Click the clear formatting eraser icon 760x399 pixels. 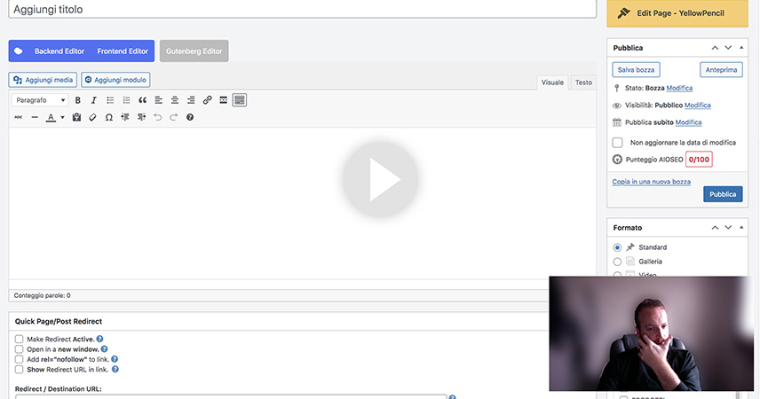click(x=92, y=117)
